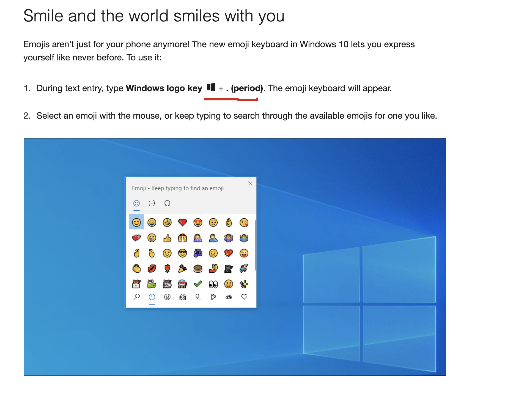Choose the sparkling heart emoji
Screen dimensions: 505x402
(x=229, y=253)
